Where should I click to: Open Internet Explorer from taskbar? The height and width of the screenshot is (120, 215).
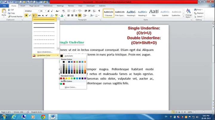pyautogui.click(x=14, y=117)
